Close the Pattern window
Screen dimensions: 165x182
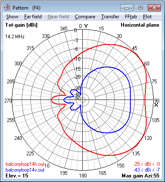154,7
